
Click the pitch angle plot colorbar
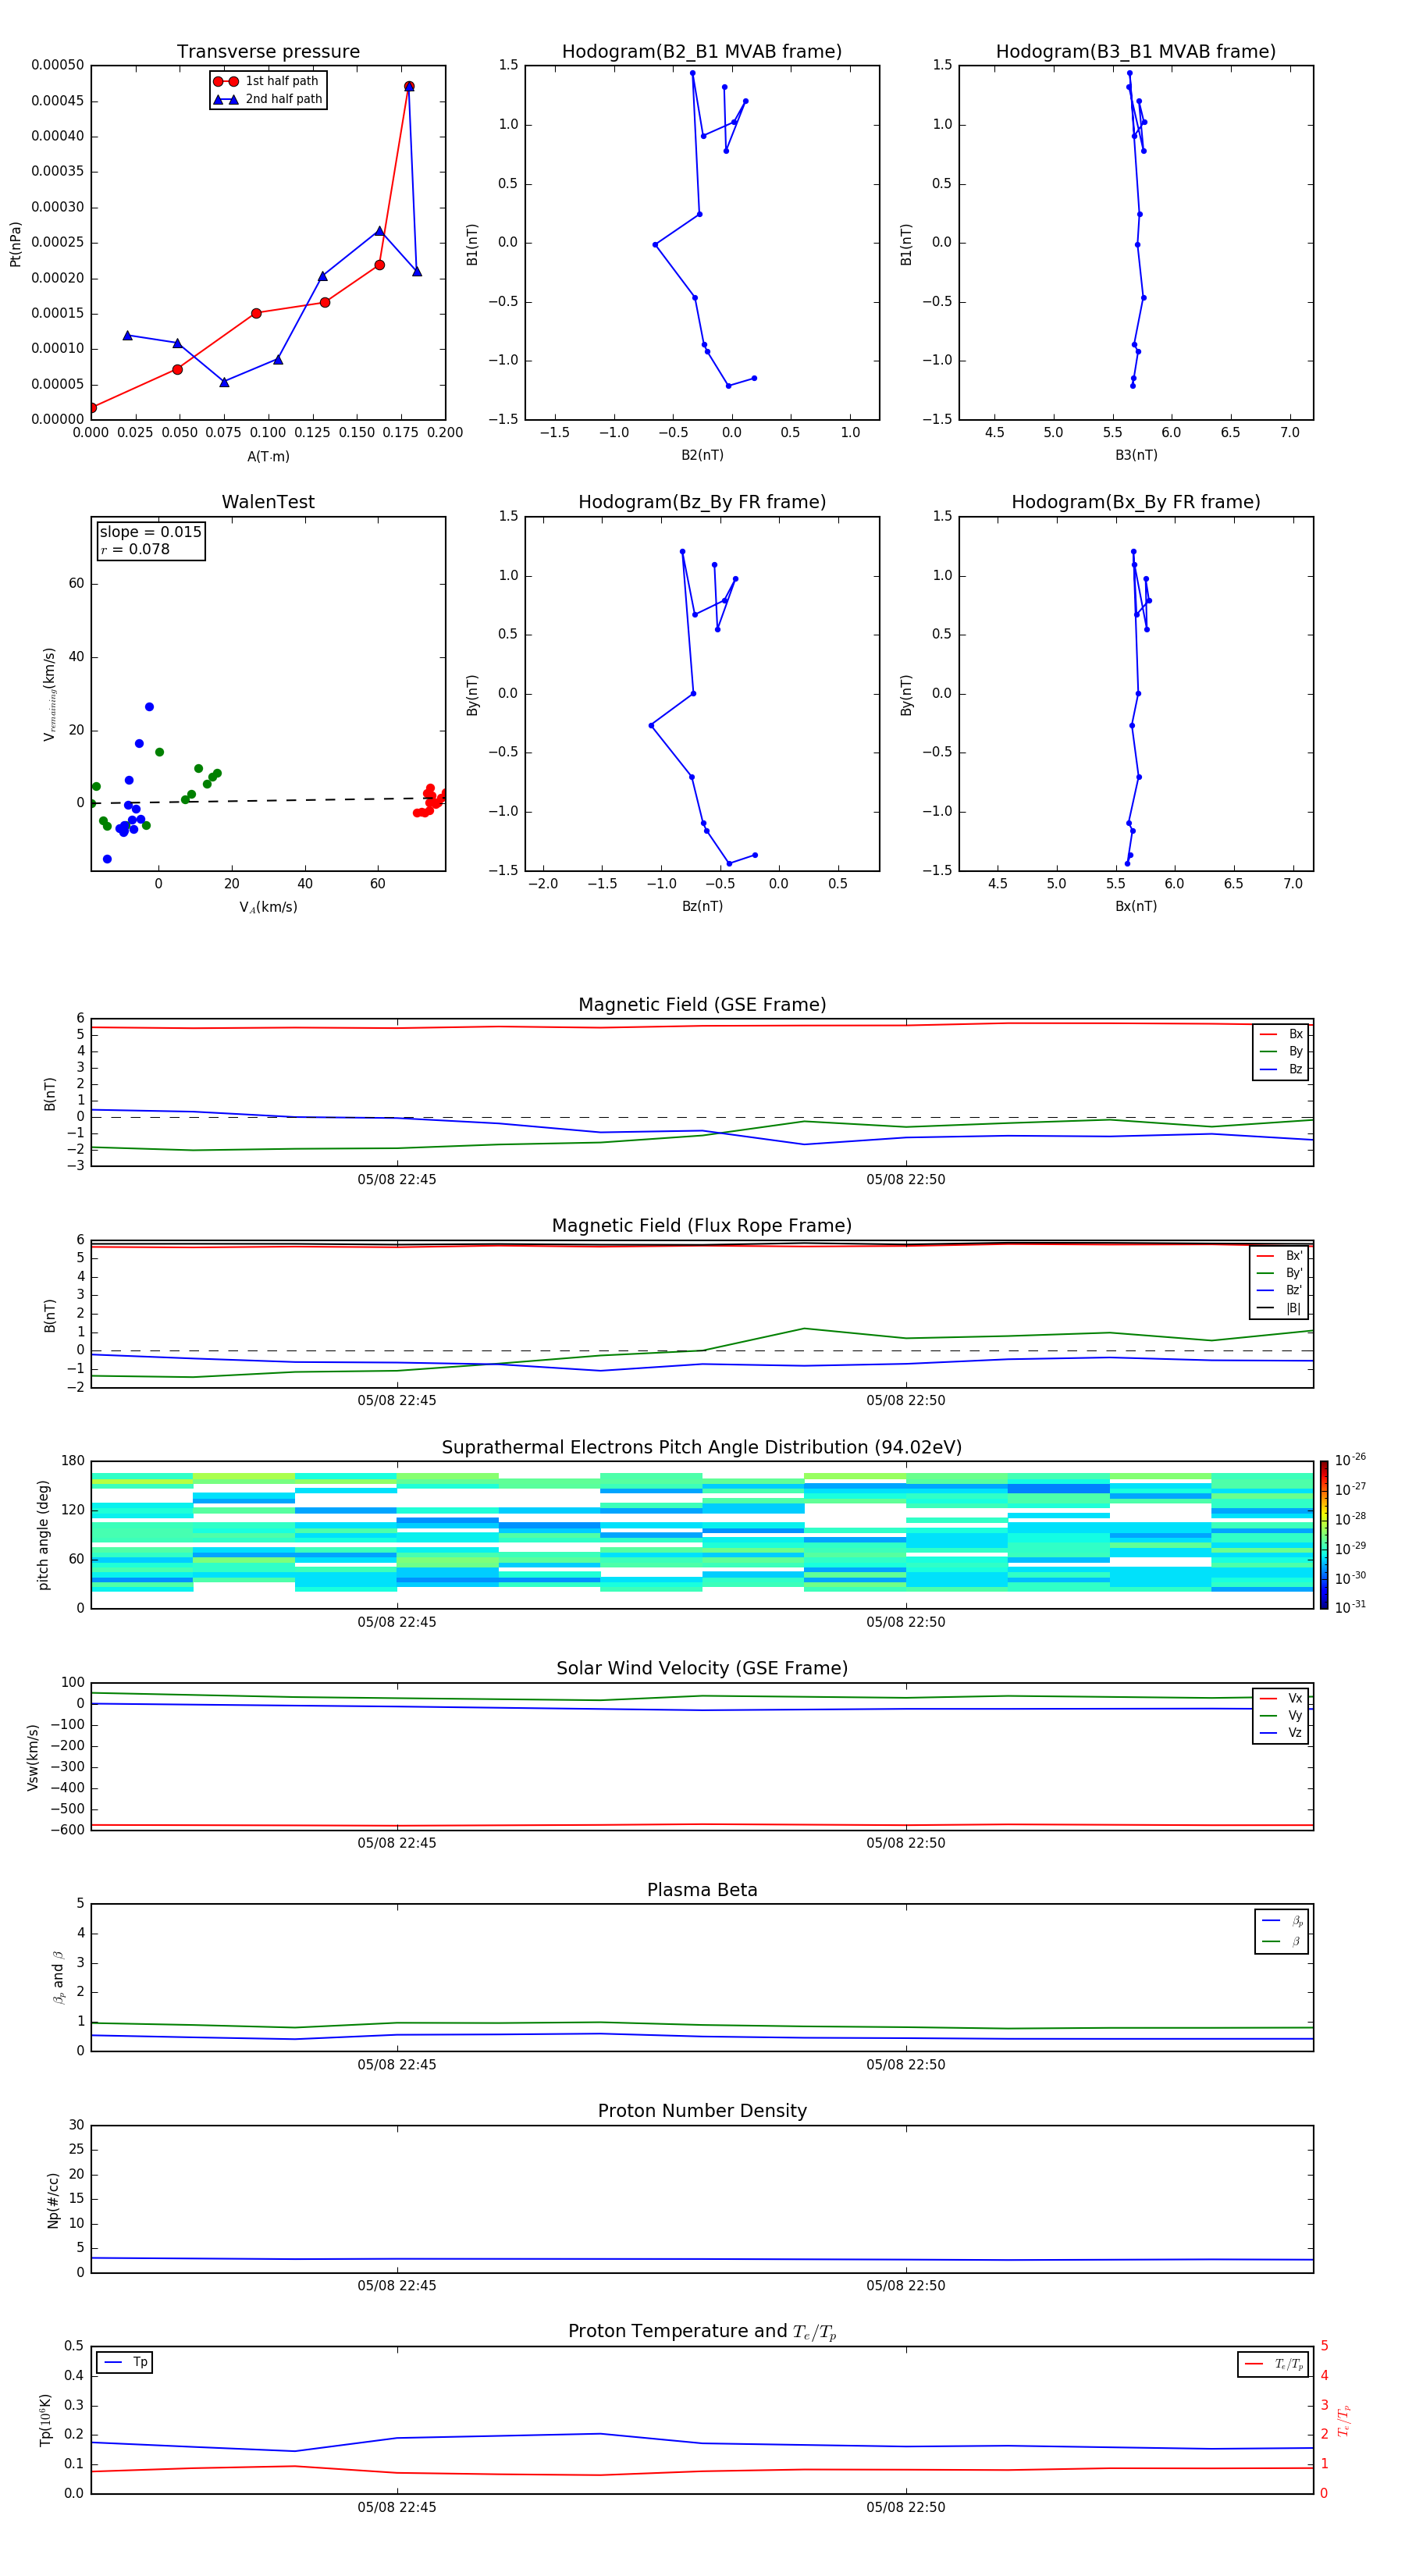tap(1324, 1535)
